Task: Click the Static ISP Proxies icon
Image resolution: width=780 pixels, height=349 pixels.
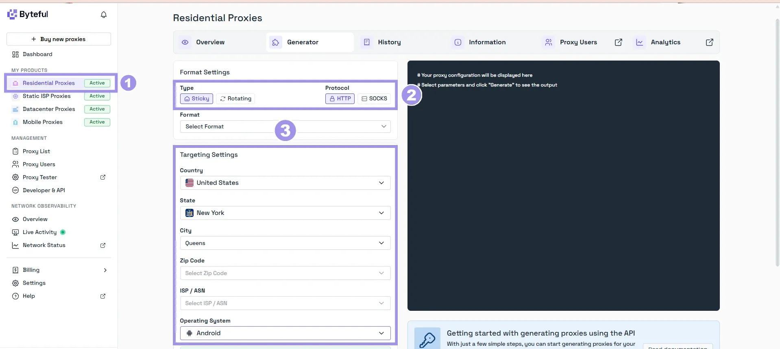Action: (x=15, y=96)
